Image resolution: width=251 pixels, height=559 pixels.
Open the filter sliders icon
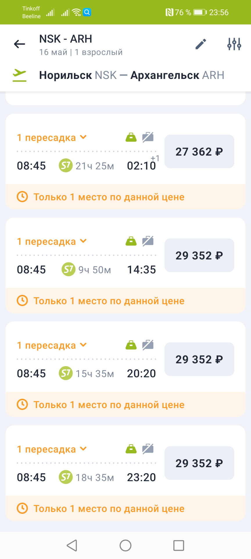234,44
